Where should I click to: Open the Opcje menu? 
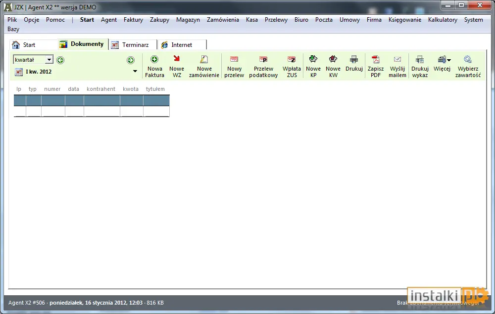[x=32, y=20]
